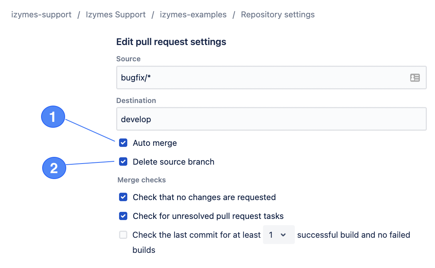Click the numbered annotation marker 2

54,168
